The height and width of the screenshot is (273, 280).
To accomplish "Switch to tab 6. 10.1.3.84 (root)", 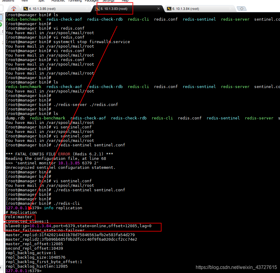I will tap(200, 9).
